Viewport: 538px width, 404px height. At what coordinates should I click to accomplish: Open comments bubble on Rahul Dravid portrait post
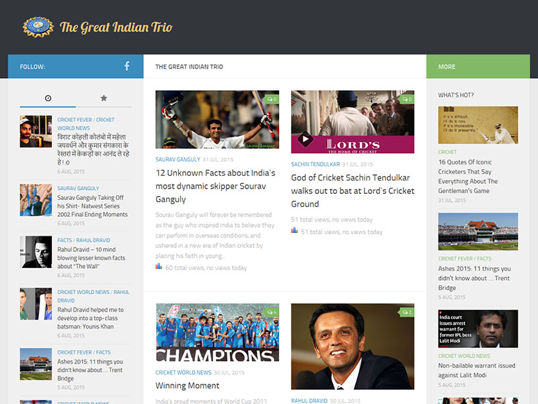pyautogui.click(x=407, y=312)
